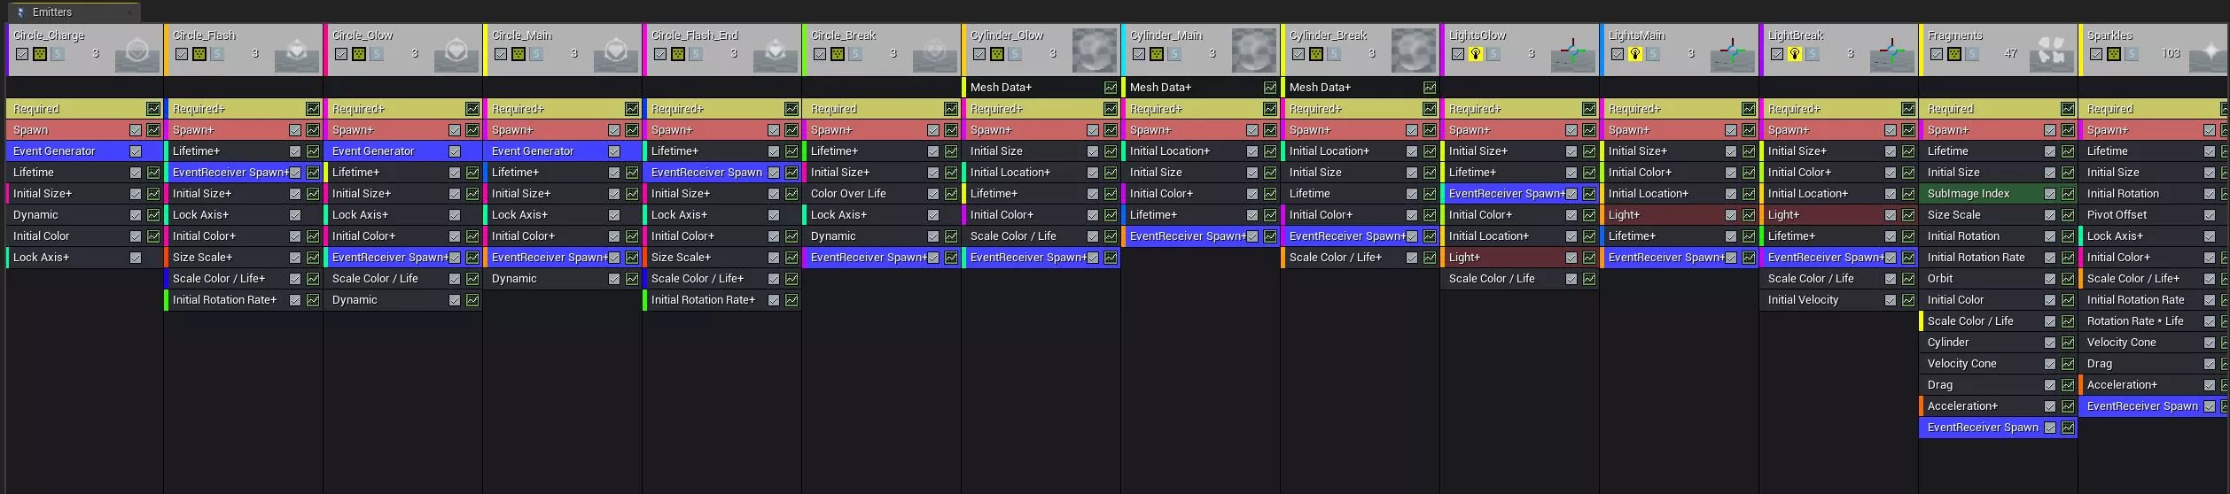Disable the Circle_Main emitter checkbox
2230x494 pixels.
[501, 54]
